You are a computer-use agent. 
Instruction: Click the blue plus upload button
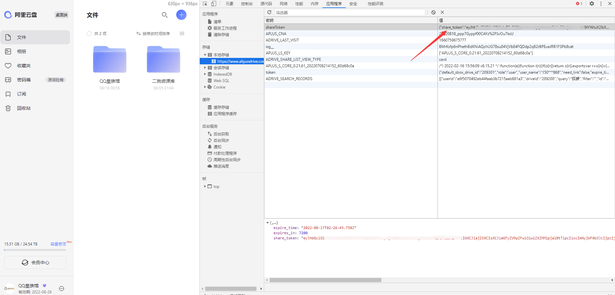tap(181, 15)
